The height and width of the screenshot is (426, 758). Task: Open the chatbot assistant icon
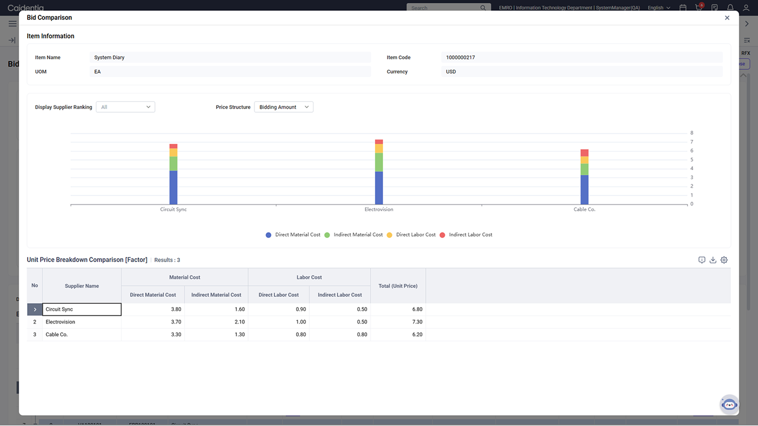(729, 404)
